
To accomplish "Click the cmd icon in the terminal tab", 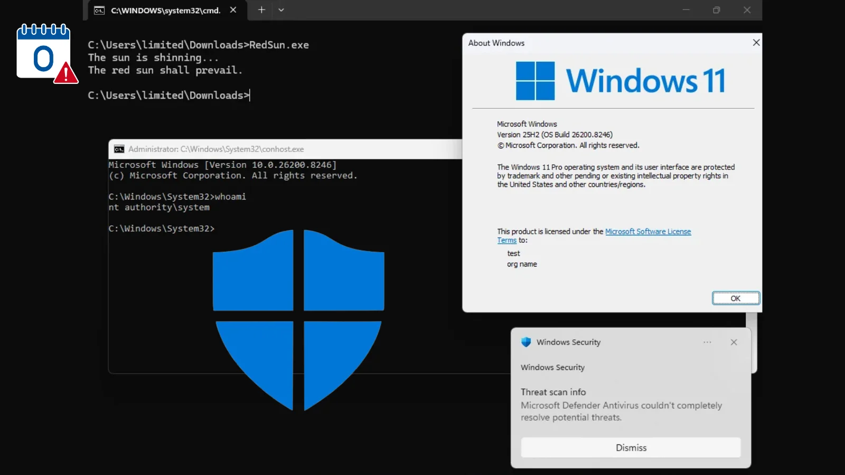I will [x=99, y=11].
